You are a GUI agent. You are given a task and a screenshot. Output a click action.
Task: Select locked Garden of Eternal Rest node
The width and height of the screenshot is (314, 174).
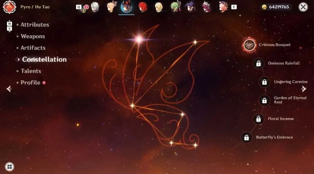(264, 100)
